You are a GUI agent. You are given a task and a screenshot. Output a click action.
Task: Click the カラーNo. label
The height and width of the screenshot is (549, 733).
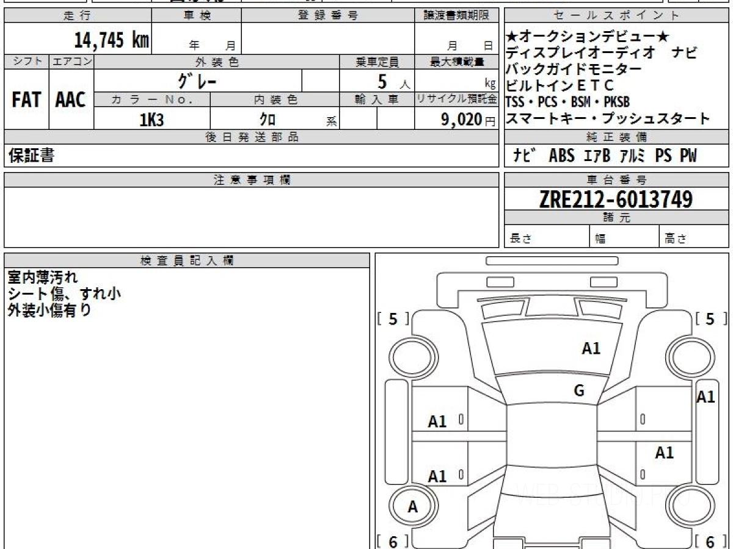(x=152, y=99)
